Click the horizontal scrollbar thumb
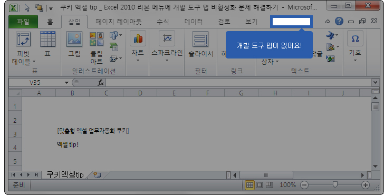Image resolution: width=384 pixels, height=195 pixels. [266, 175]
